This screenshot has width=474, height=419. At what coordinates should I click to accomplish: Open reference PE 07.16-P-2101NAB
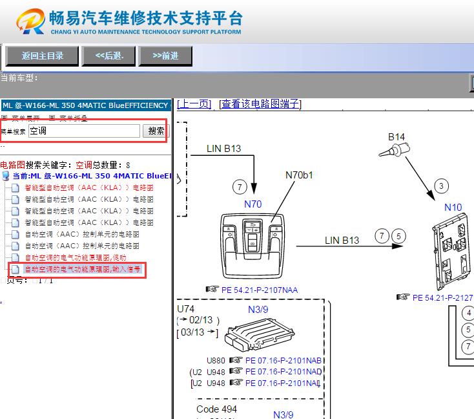point(283,361)
